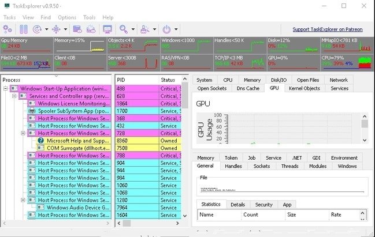375x237 pixels.
Task: Open the Tools menu
Action: click(x=89, y=18)
